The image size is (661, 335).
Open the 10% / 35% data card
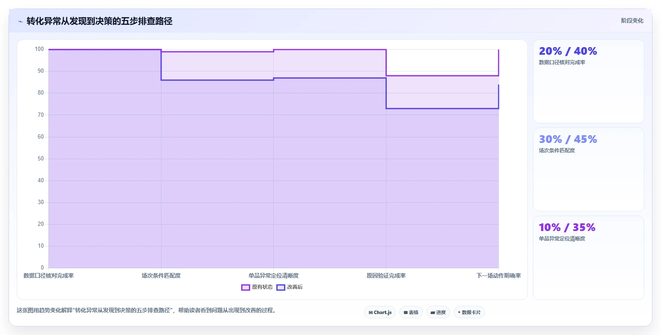point(588,258)
